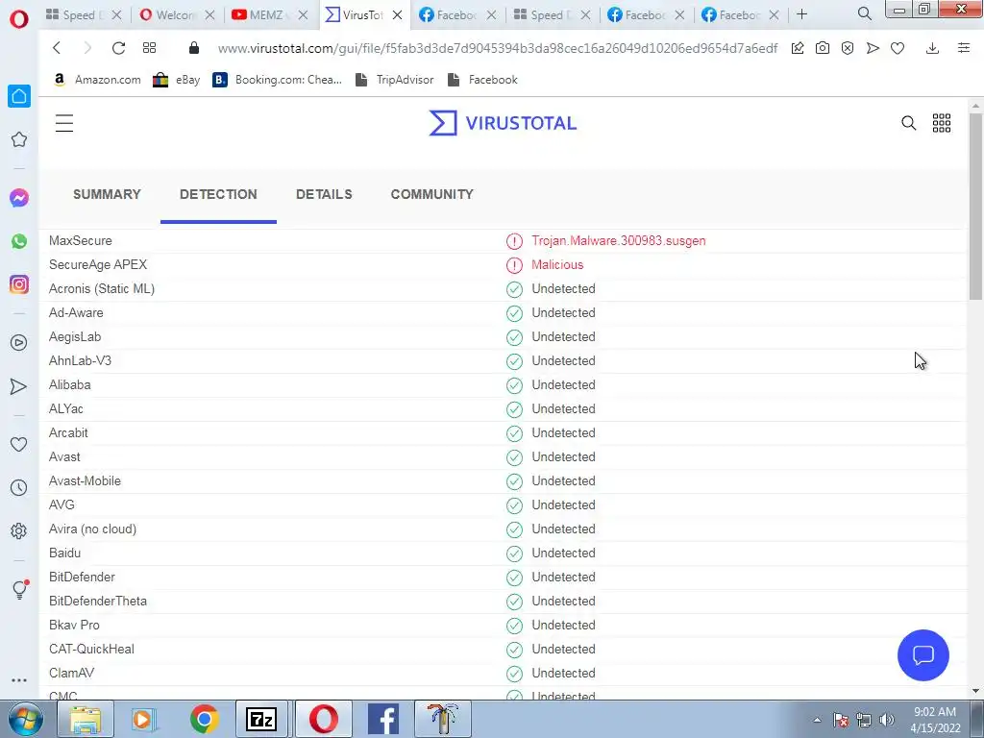
Task: Click the Send page arrow icon in address bar
Action: [x=873, y=48]
